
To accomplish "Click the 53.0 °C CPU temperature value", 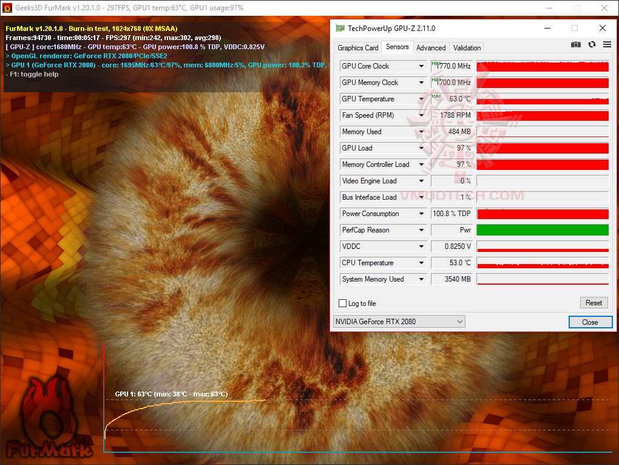I will pos(452,263).
